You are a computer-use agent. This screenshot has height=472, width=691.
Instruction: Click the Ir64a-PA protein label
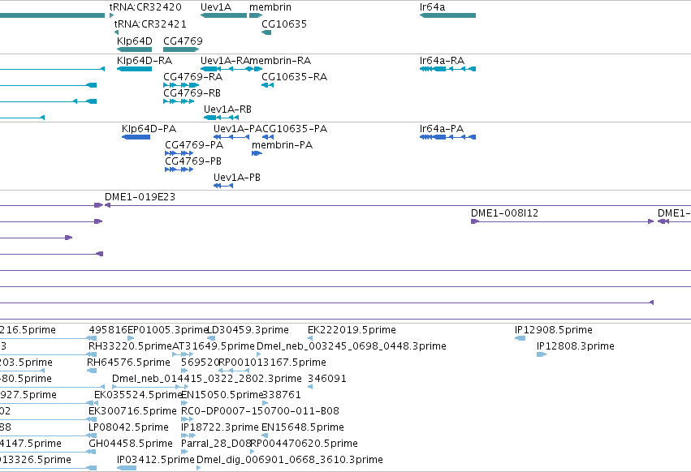(442, 129)
